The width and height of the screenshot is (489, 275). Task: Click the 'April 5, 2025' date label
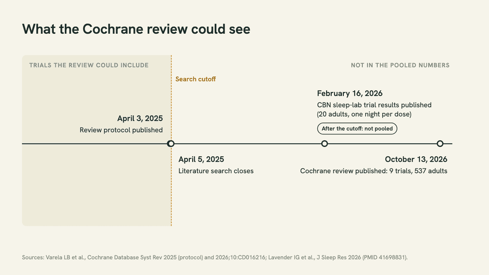[x=201, y=159]
